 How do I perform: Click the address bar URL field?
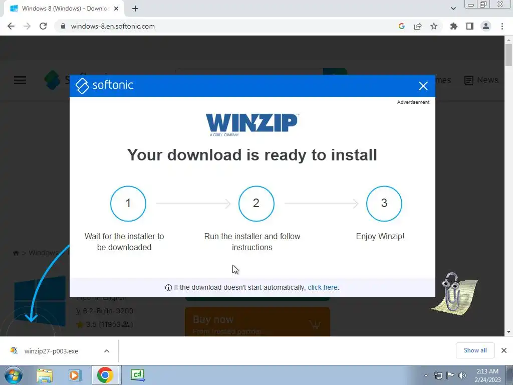[226, 26]
